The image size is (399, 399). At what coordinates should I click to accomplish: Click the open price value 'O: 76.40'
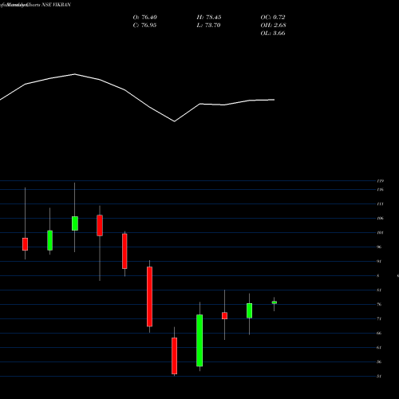point(145,18)
